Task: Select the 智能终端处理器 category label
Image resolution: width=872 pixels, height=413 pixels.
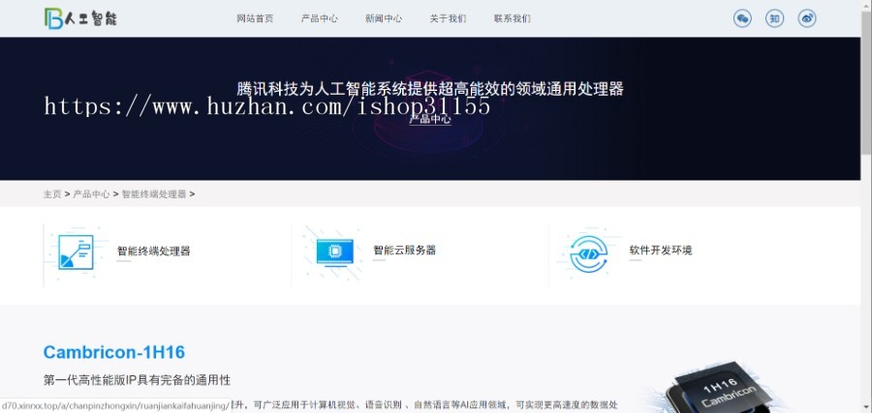Action: 153,251
